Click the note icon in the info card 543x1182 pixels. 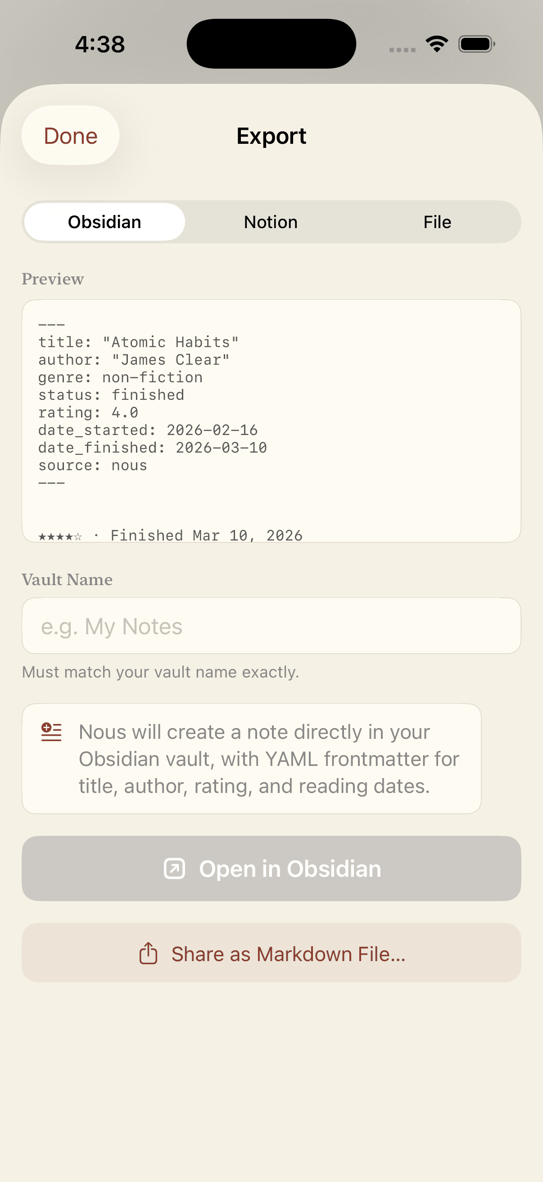[51, 732]
